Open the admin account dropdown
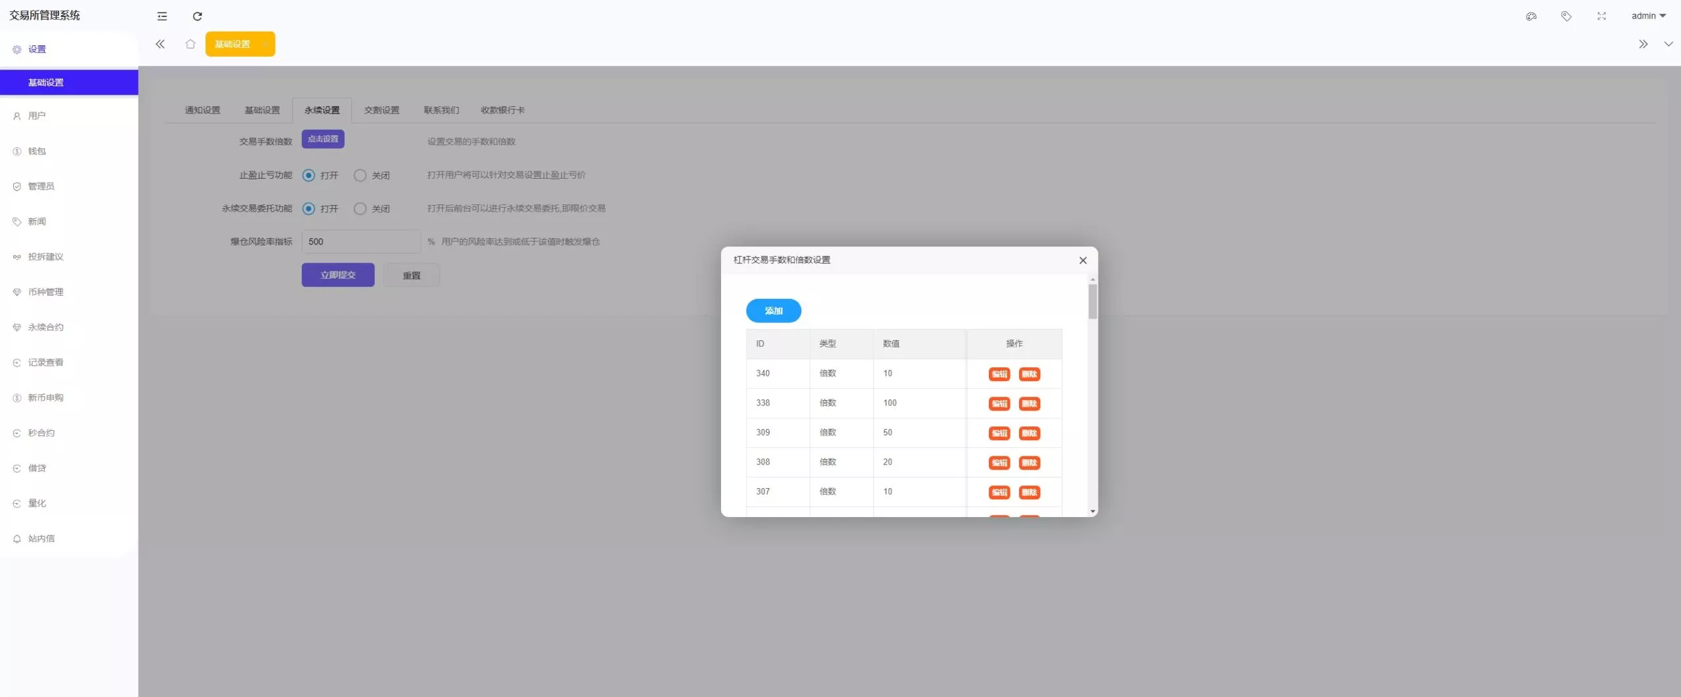The width and height of the screenshot is (1681, 697). 1648,15
